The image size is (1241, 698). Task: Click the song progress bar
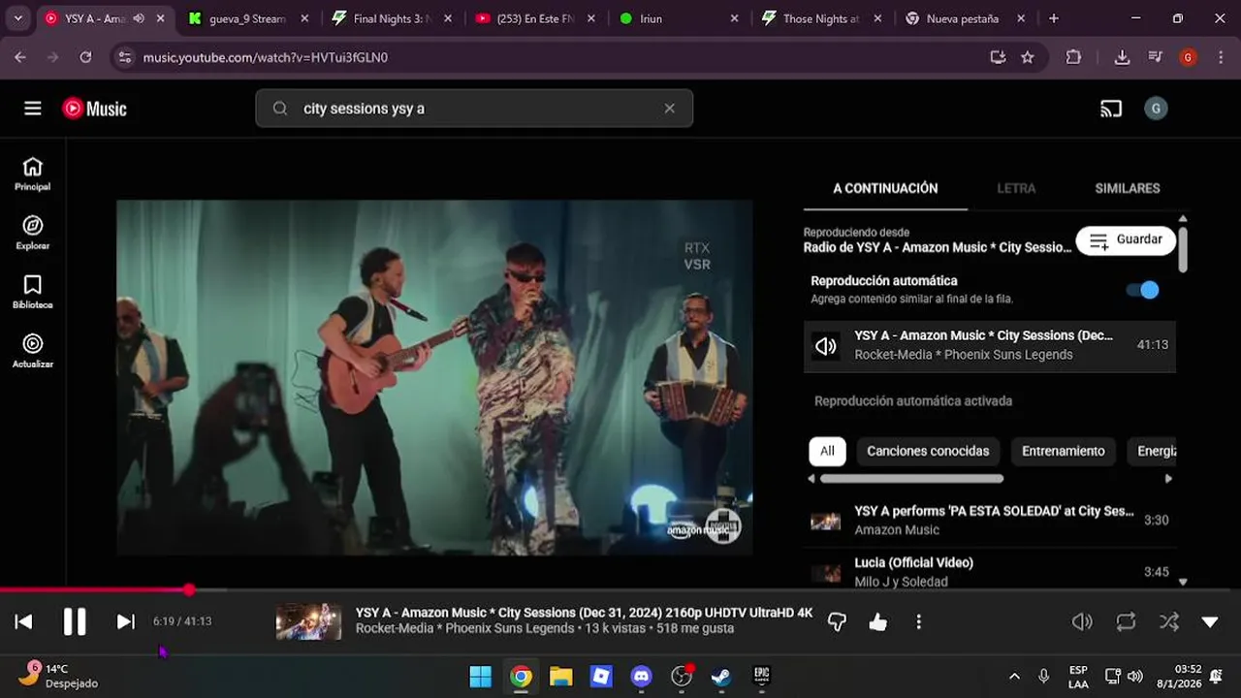[620, 589]
